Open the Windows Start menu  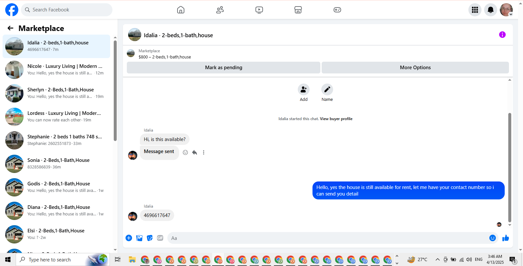pos(8,259)
